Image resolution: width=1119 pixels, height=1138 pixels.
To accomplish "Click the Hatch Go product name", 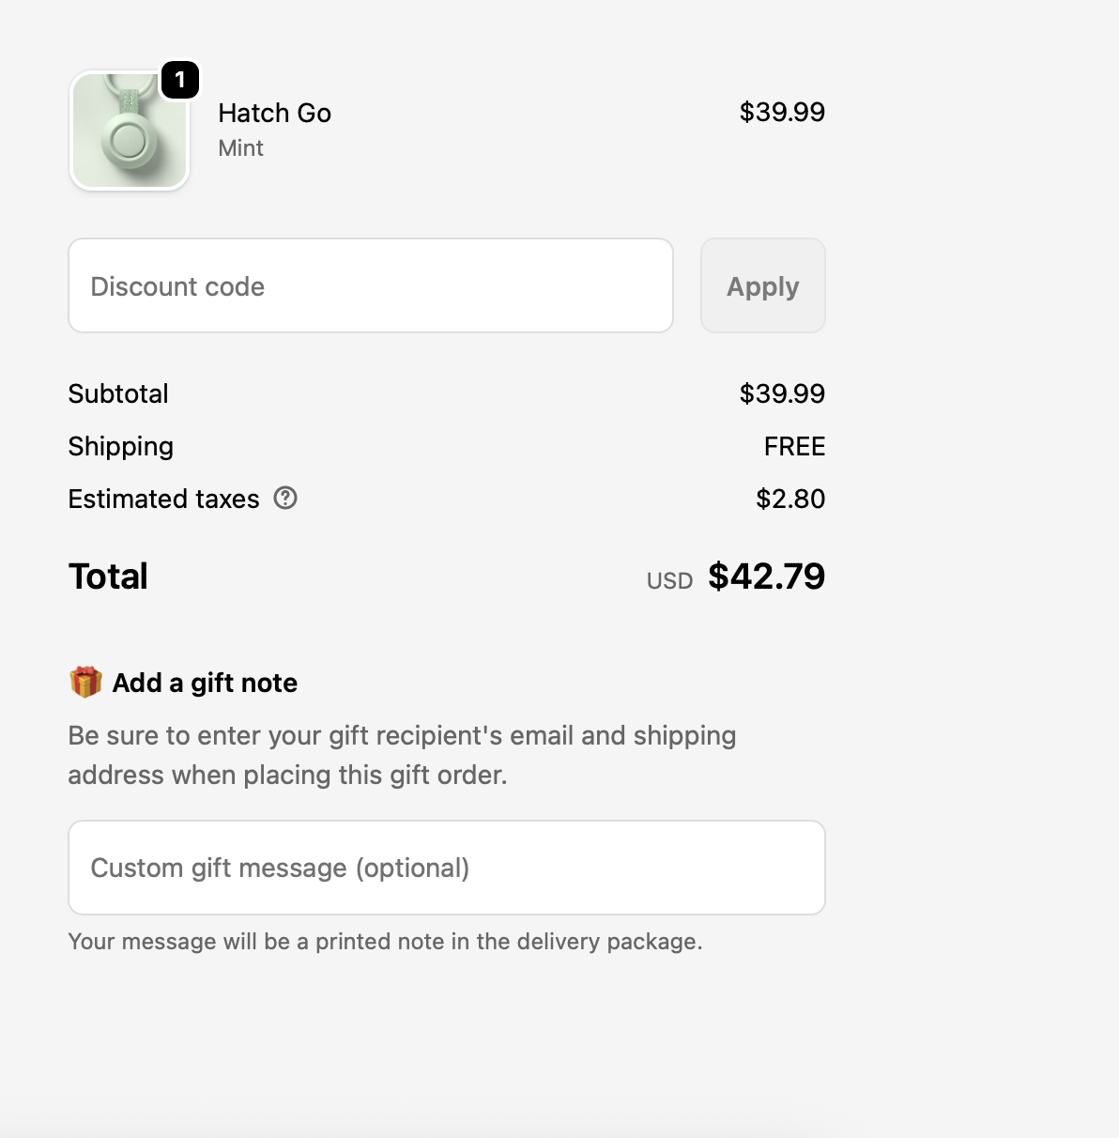I will [274, 113].
